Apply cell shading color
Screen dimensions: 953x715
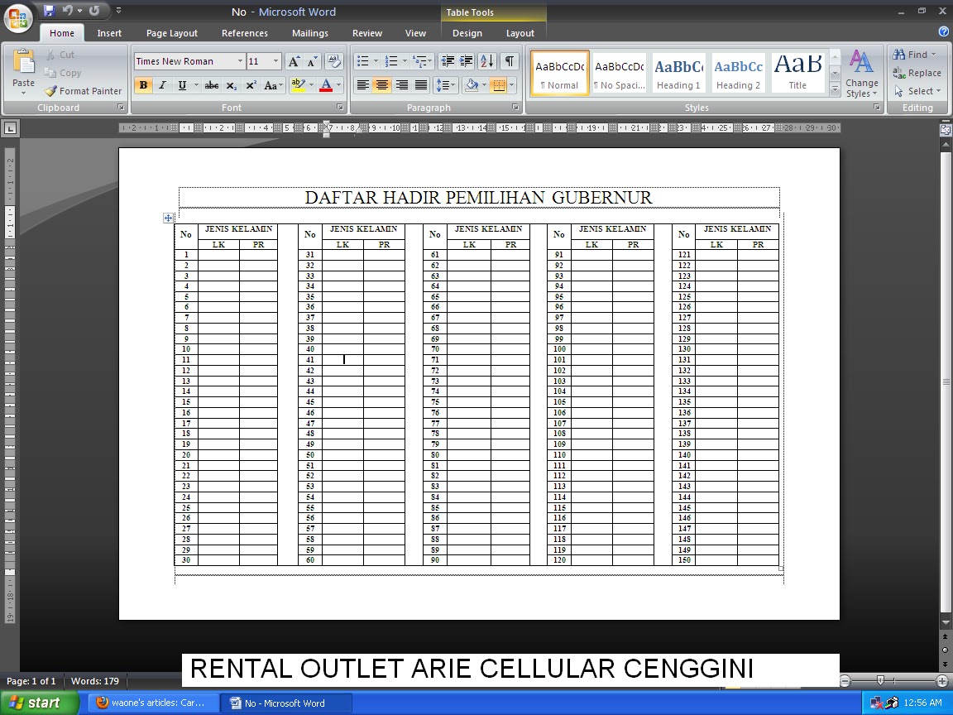coord(472,86)
